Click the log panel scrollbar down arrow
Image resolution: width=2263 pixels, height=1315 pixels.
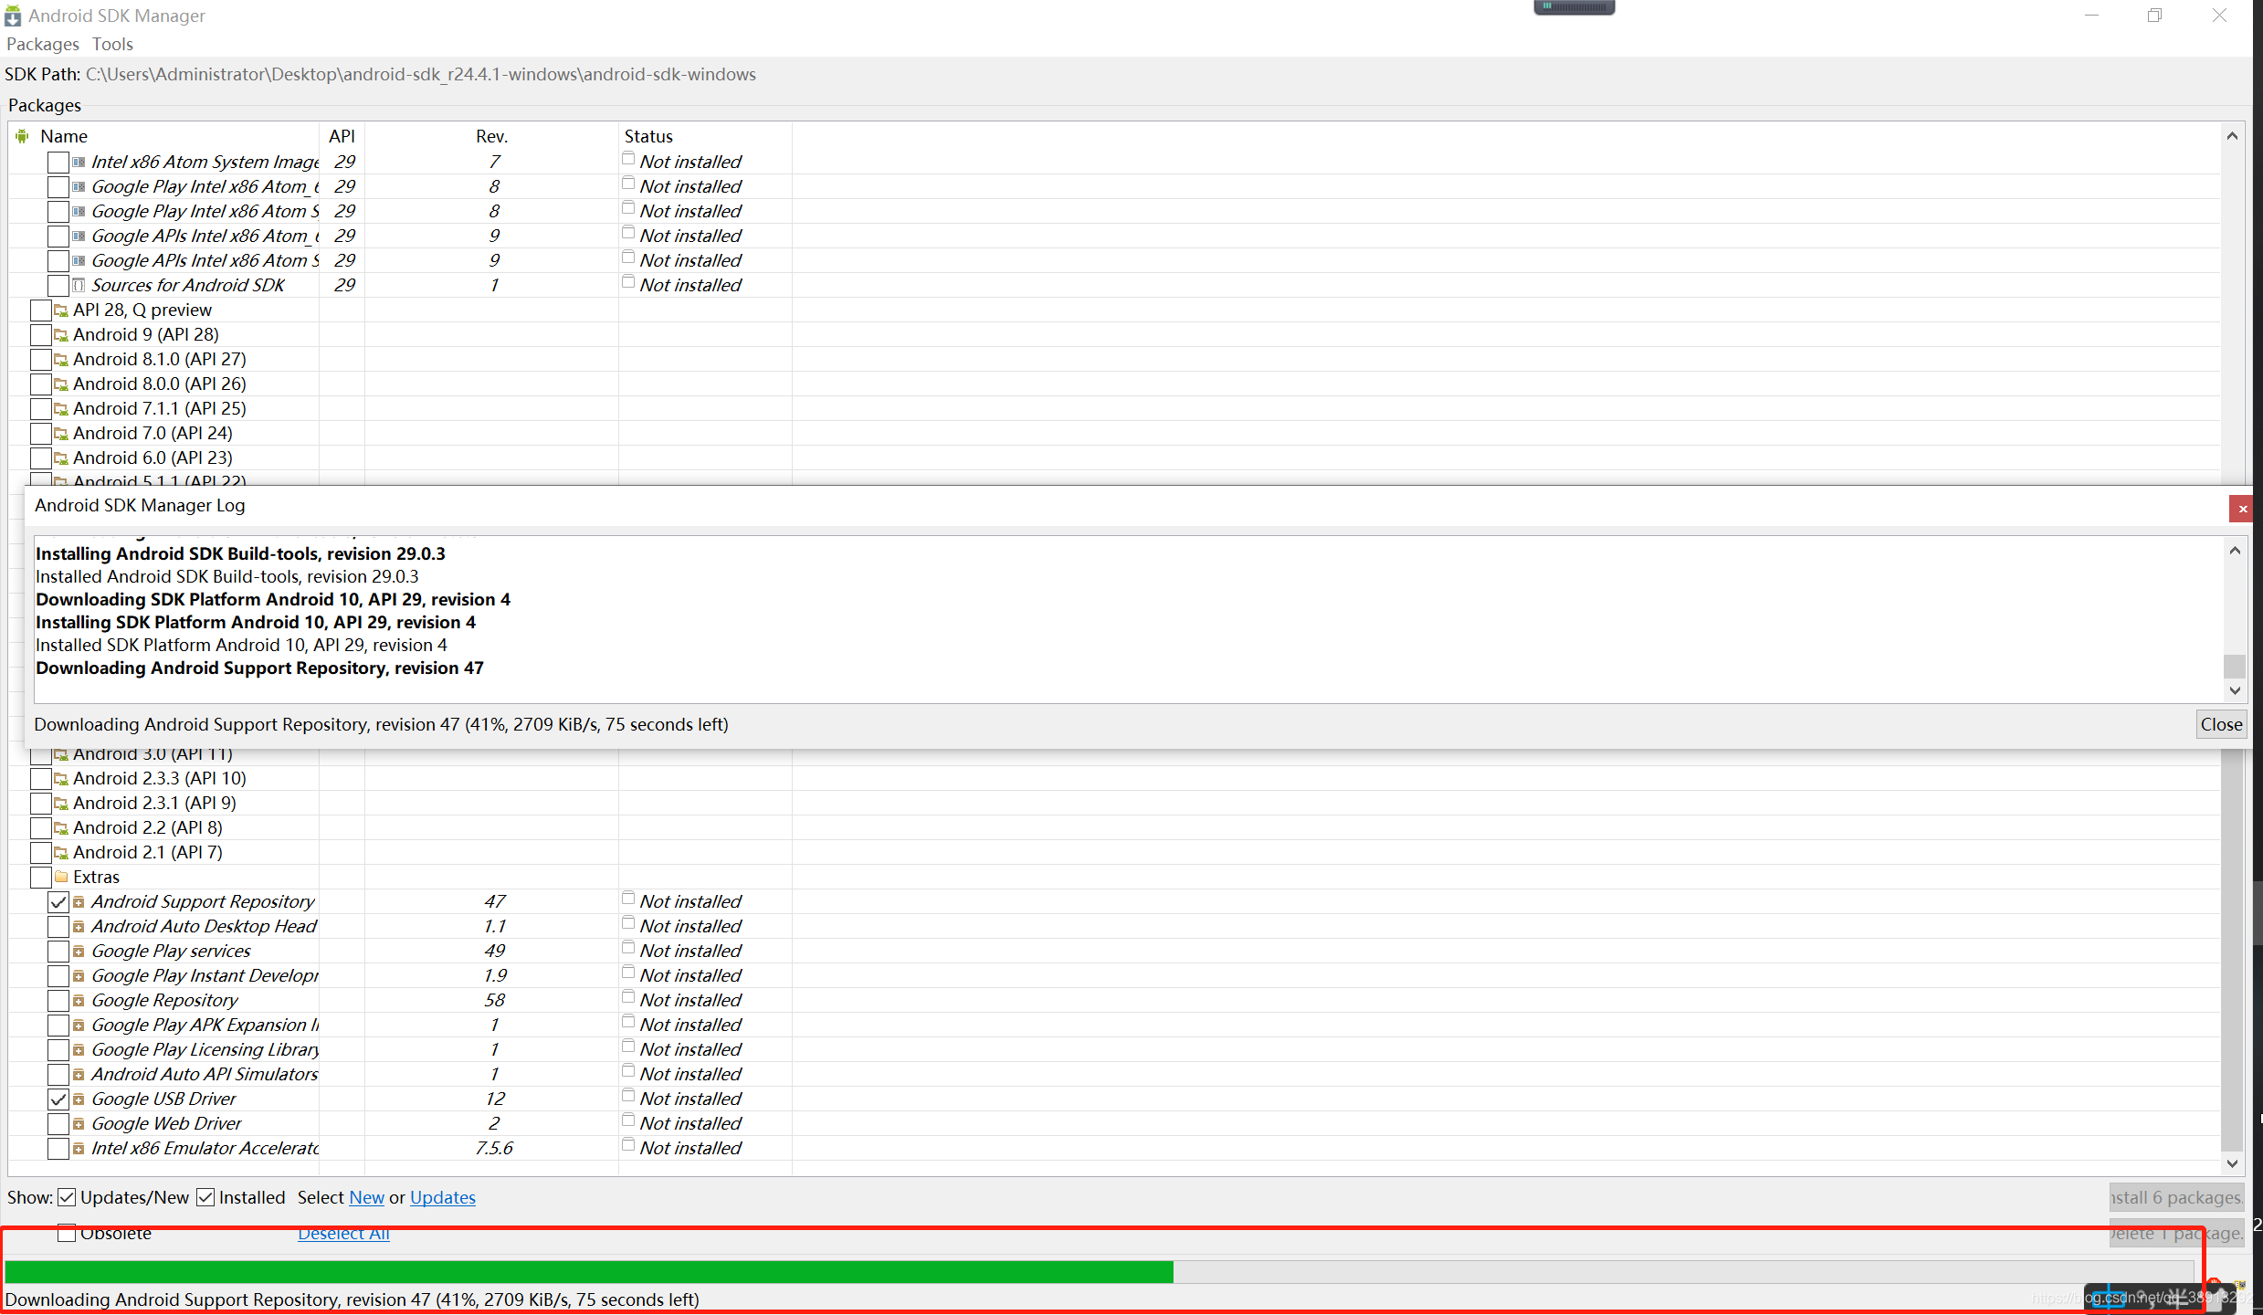[x=2235, y=691]
